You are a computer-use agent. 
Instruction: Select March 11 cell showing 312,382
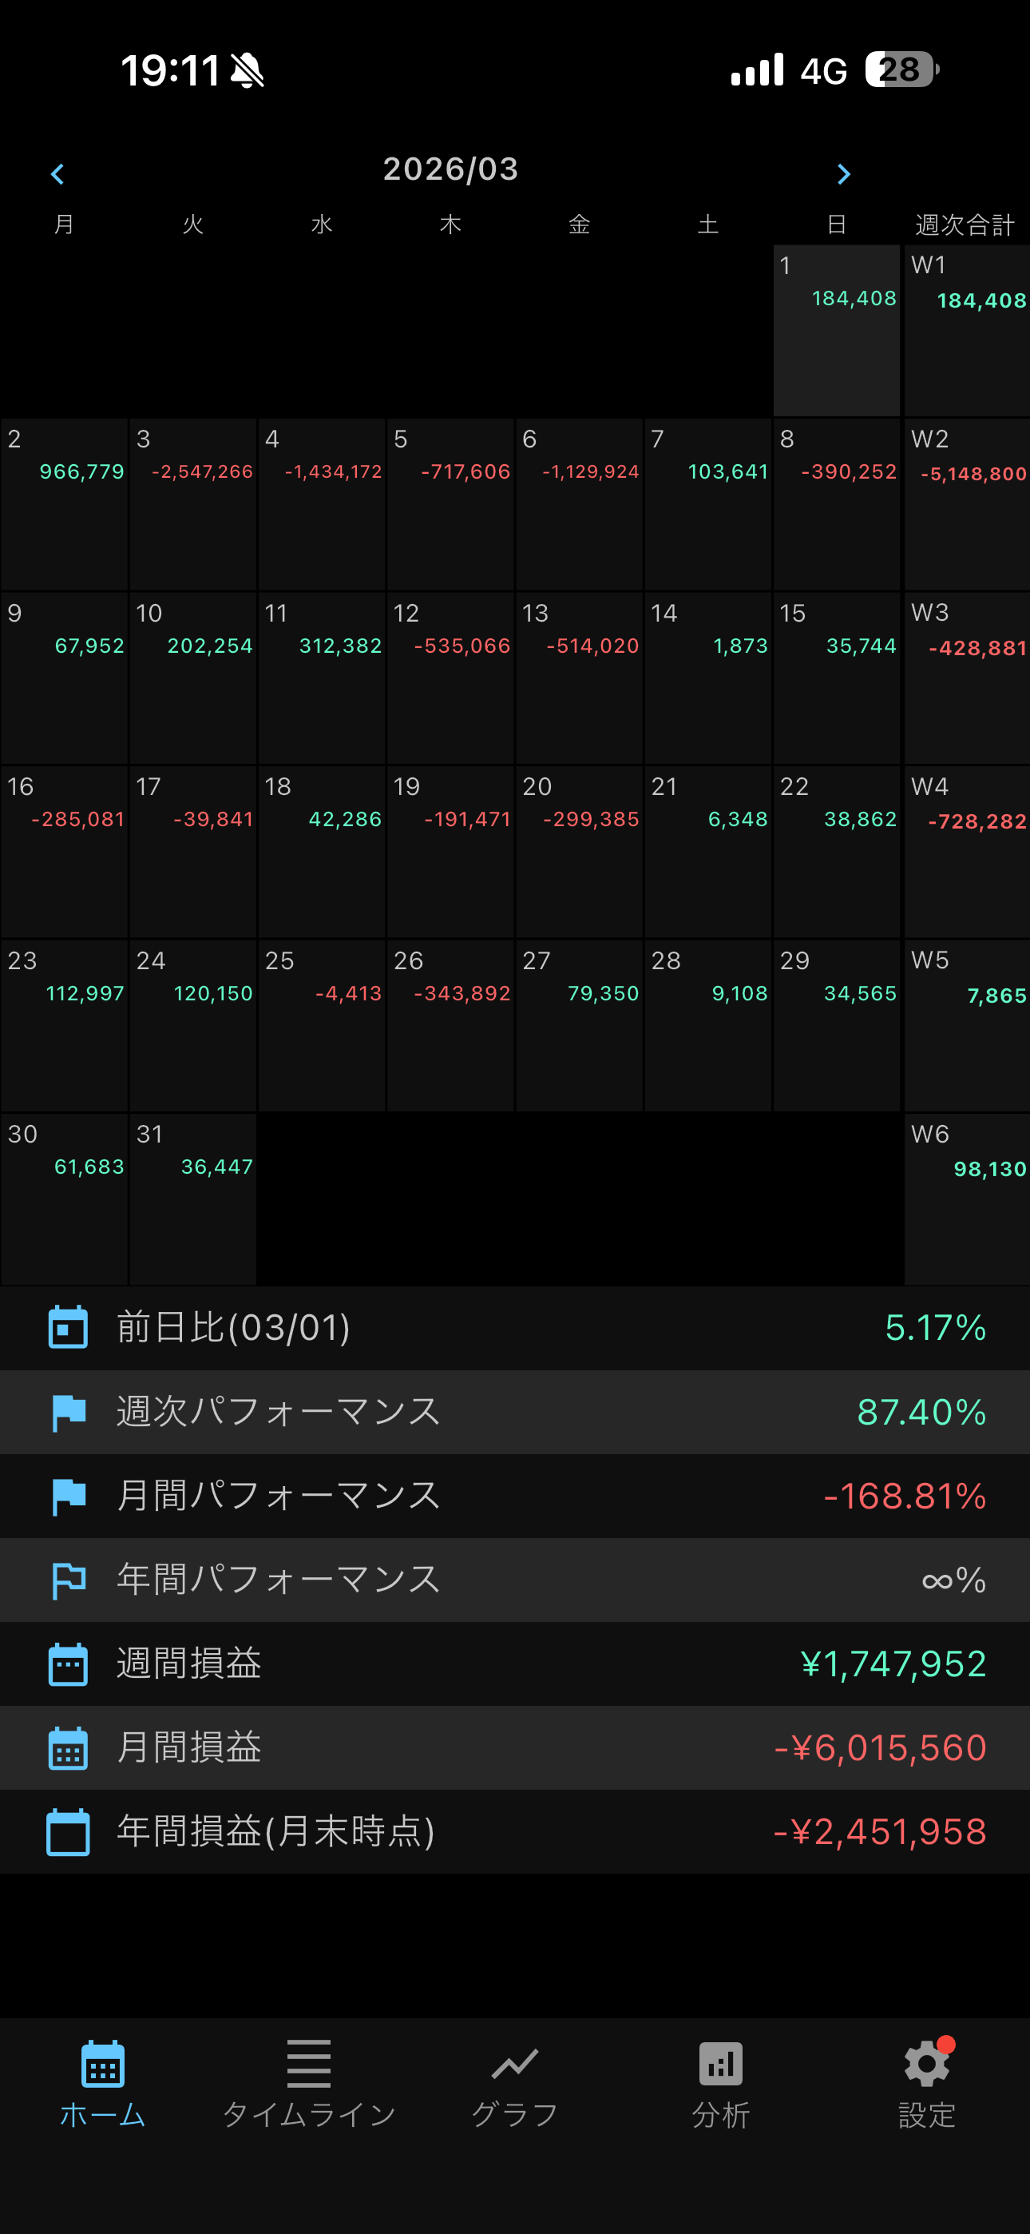pos(322,678)
